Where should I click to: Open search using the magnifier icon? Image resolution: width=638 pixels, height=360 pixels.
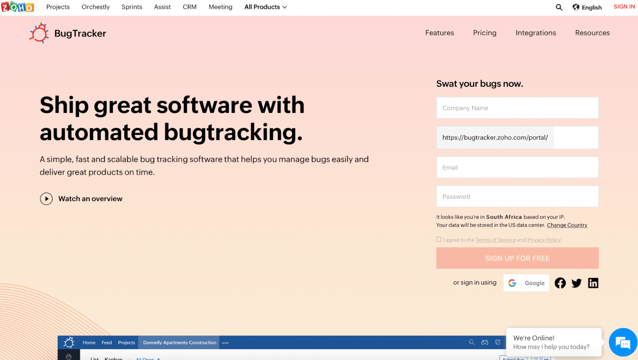[x=559, y=7]
